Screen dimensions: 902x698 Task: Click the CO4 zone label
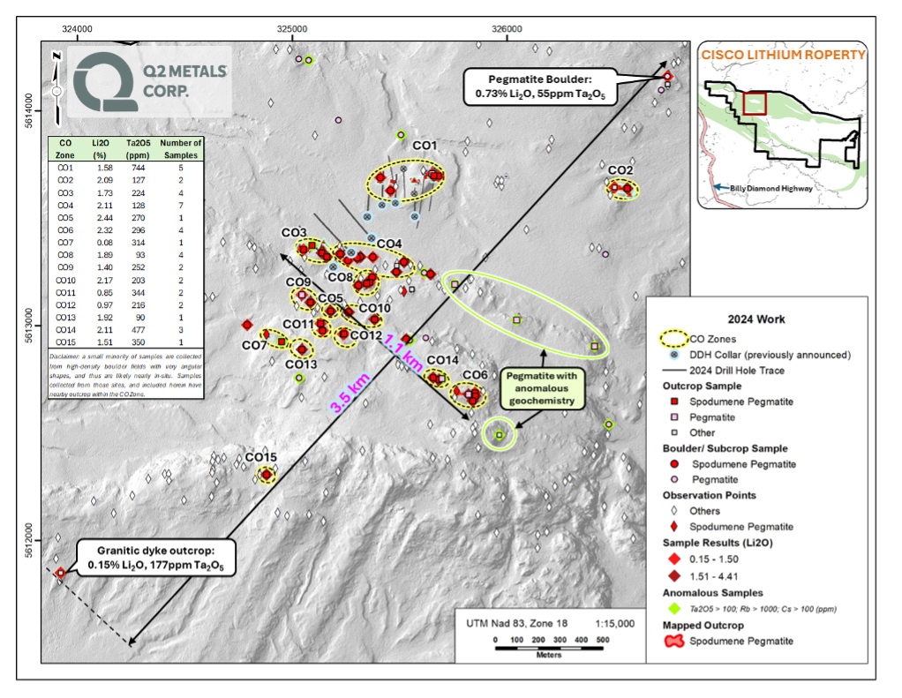point(389,244)
